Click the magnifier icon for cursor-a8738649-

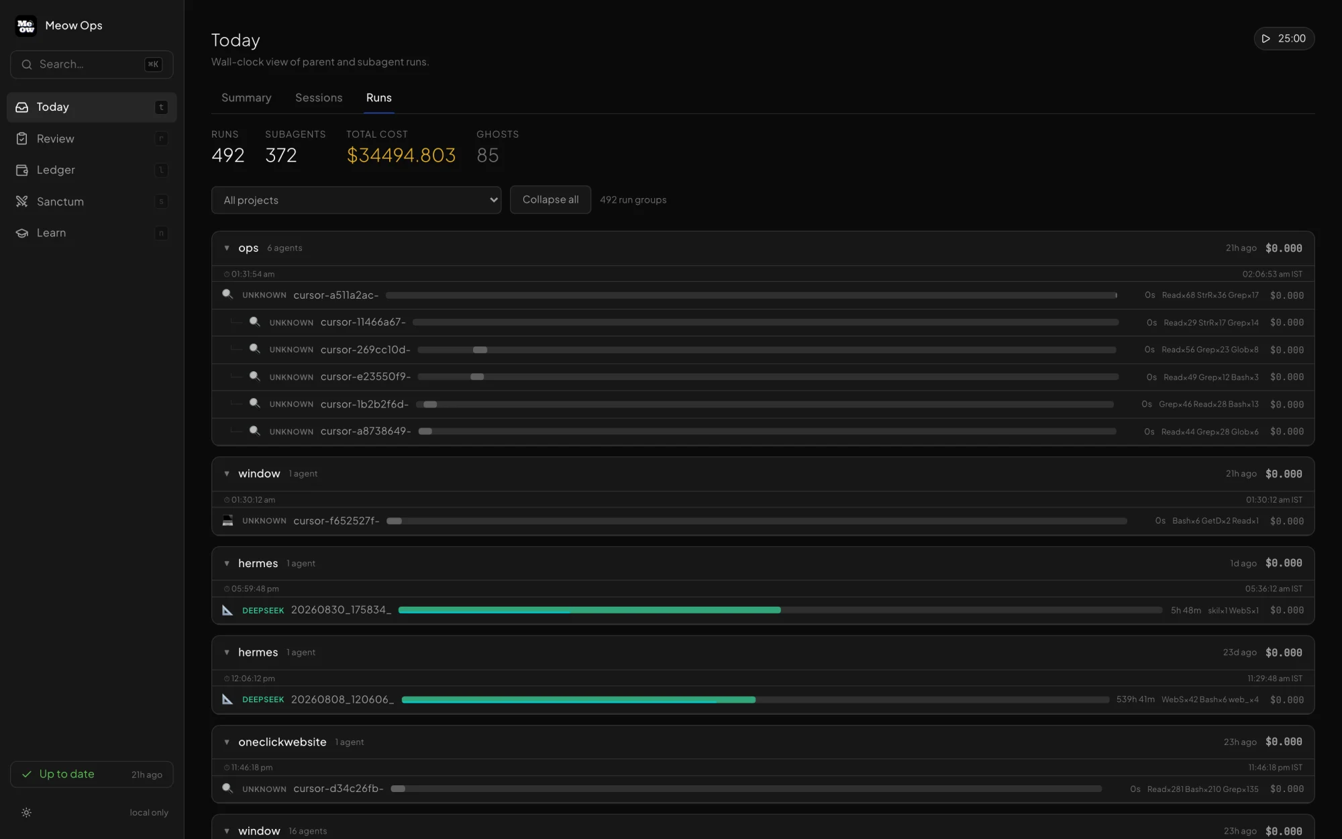click(255, 431)
